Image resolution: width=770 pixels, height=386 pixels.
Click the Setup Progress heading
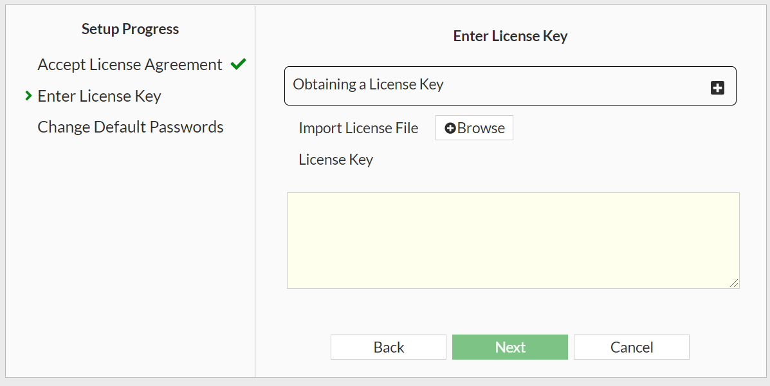[x=130, y=29]
